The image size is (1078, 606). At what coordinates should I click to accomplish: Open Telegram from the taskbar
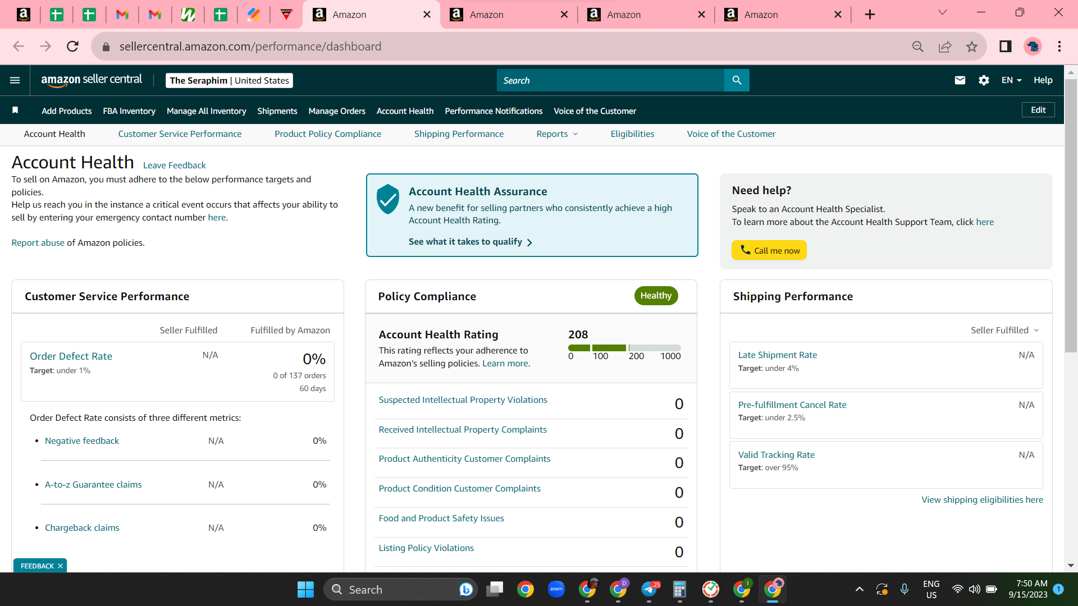pyautogui.click(x=650, y=589)
